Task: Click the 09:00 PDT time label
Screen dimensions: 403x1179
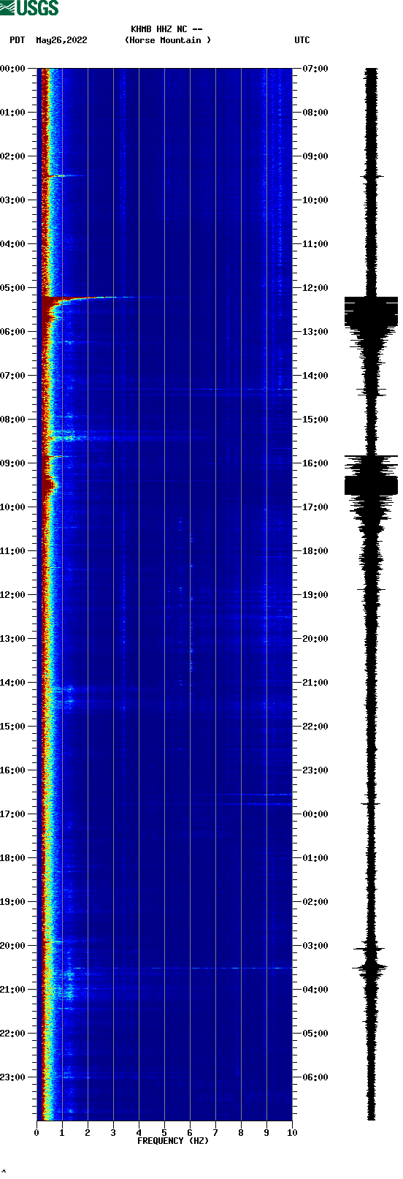Action: click(x=13, y=463)
